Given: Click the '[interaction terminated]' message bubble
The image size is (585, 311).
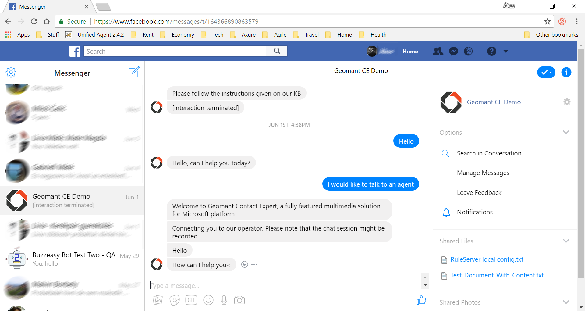Looking at the screenshot, I should [205, 108].
